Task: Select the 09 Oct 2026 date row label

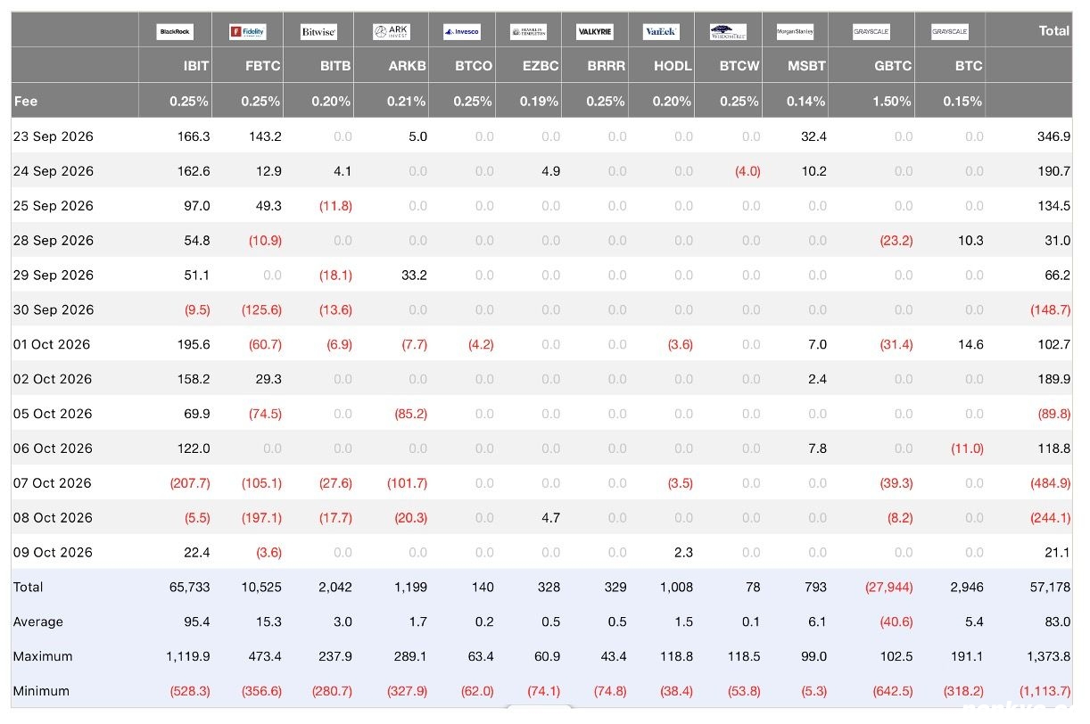Action: click(51, 553)
